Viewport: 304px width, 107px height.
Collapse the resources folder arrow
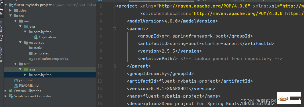[20, 43]
